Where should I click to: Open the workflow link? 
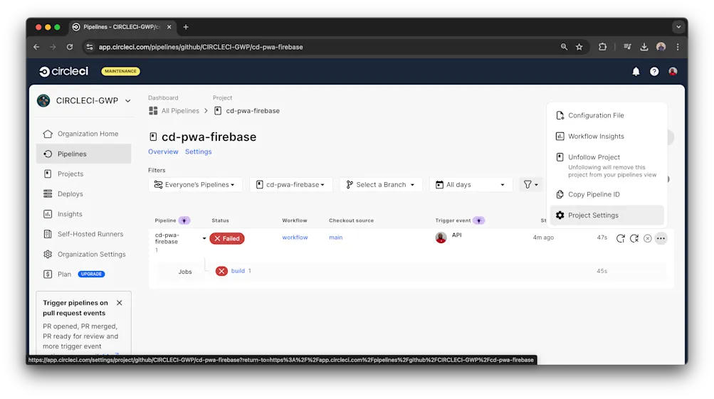(x=295, y=238)
